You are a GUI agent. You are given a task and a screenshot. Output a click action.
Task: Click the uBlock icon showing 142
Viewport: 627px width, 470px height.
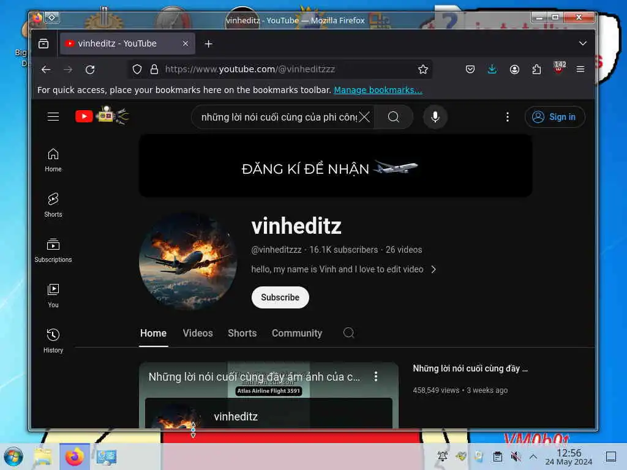(x=559, y=67)
